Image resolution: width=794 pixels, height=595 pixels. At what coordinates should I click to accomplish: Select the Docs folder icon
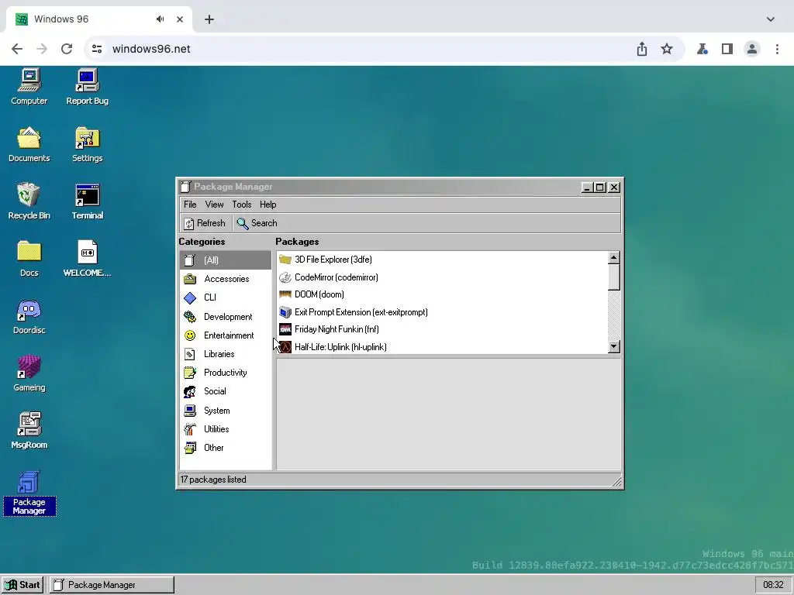tap(29, 259)
